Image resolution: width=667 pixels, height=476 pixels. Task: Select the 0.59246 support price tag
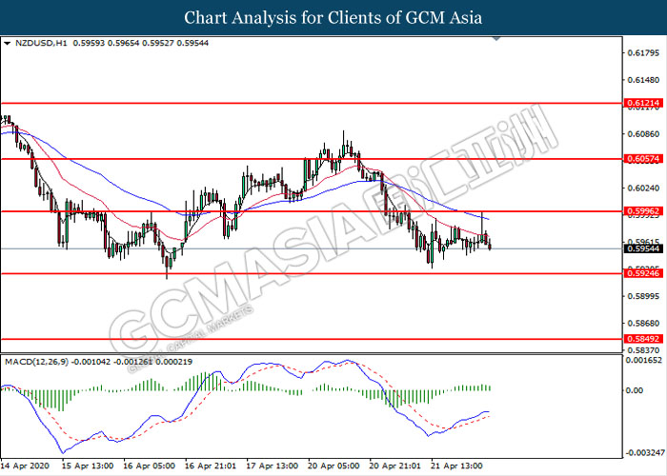638,274
